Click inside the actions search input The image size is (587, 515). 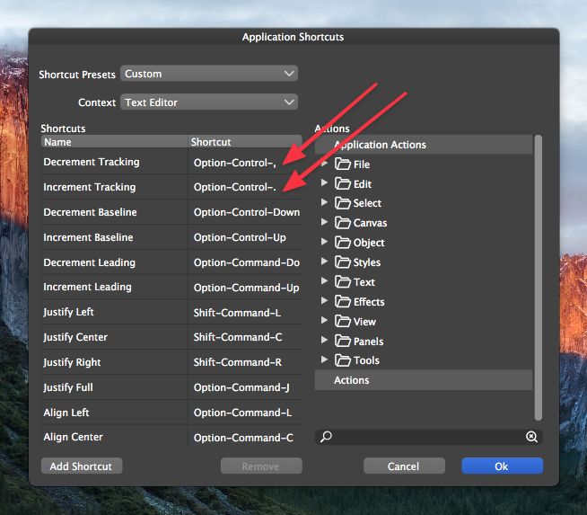[429, 437]
